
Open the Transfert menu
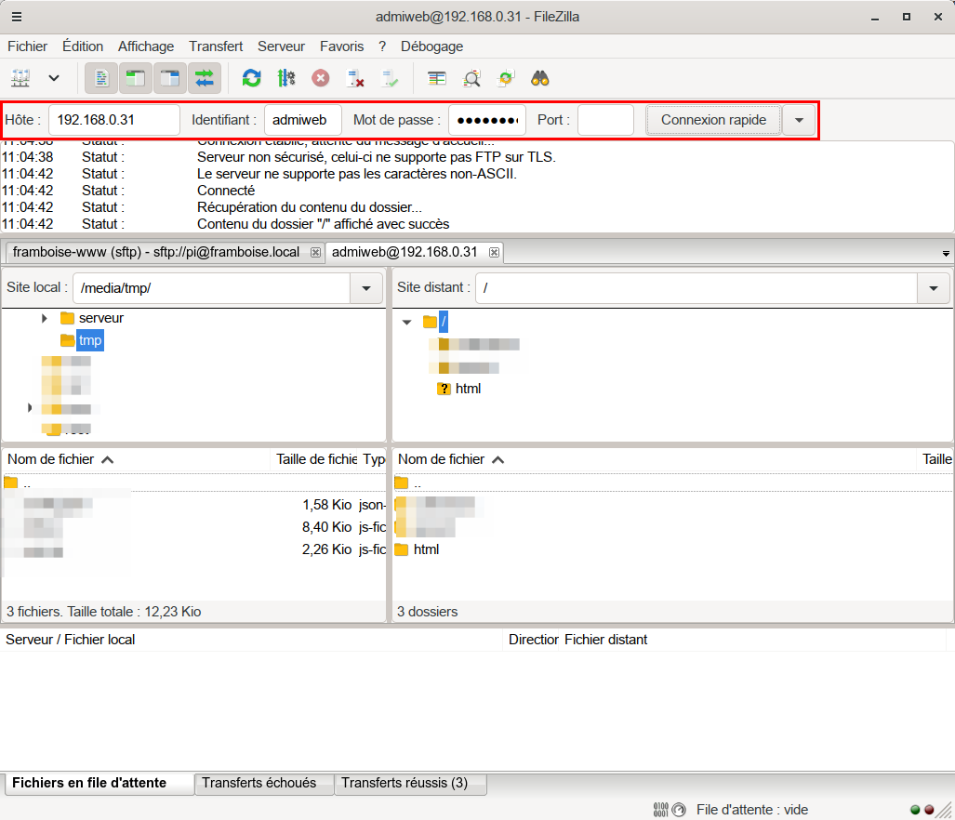click(216, 46)
